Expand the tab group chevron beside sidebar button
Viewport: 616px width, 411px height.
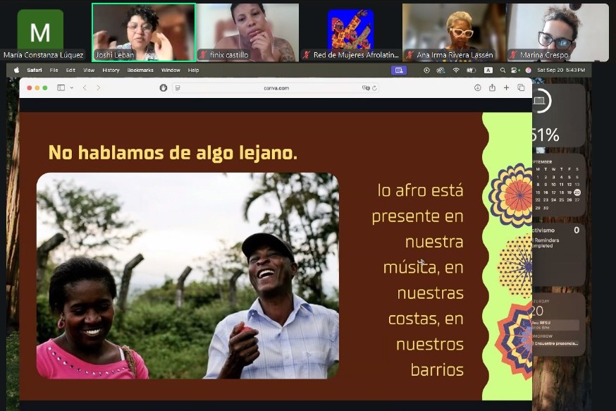[72, 87]
